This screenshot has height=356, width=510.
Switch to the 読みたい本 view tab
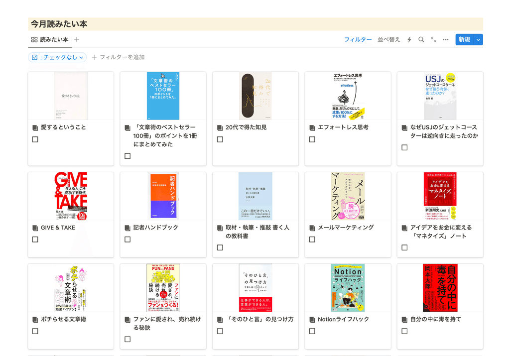[50, 40]
